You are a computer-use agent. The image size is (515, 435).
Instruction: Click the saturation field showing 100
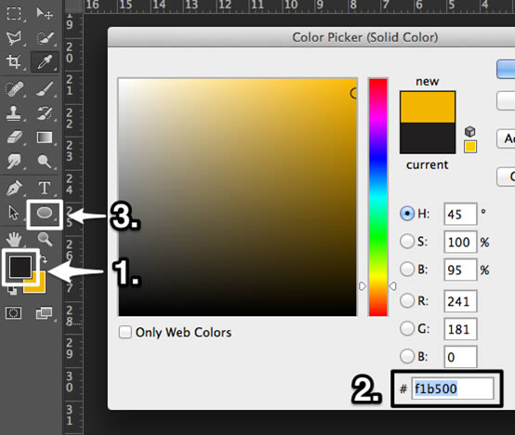pyautogui.click(x=460, y=242)
